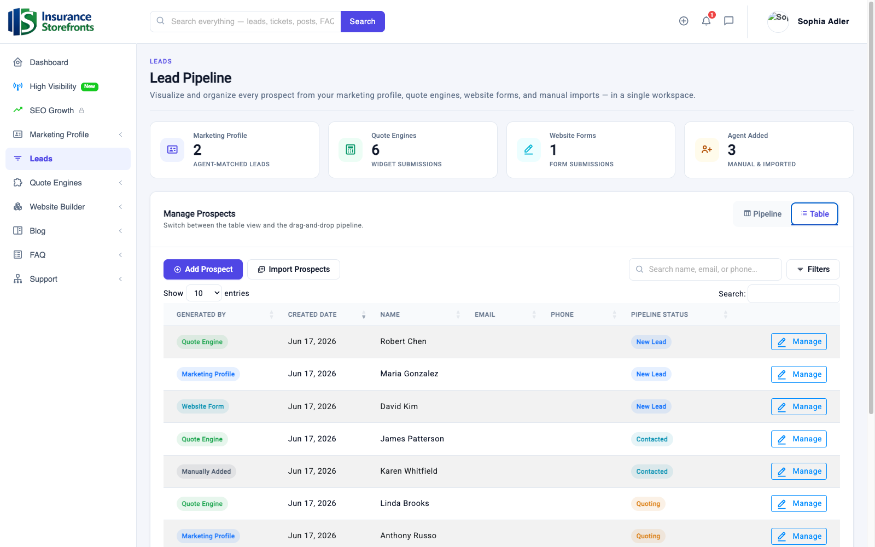Click David Kim's New Lead status badge
This screenshot has height=547, width=875.
(x=651, y=406)
